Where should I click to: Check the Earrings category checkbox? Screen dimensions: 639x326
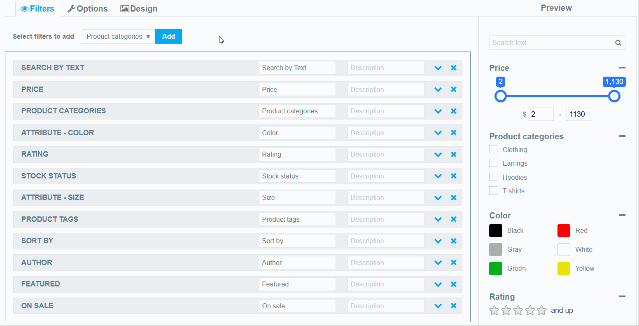click(493, 163)
